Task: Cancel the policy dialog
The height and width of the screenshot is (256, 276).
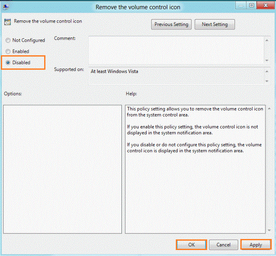Action: tap(223, 245)
